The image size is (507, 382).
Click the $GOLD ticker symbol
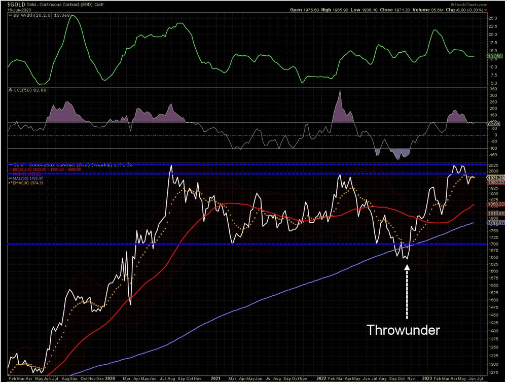(x=16, y=5)
